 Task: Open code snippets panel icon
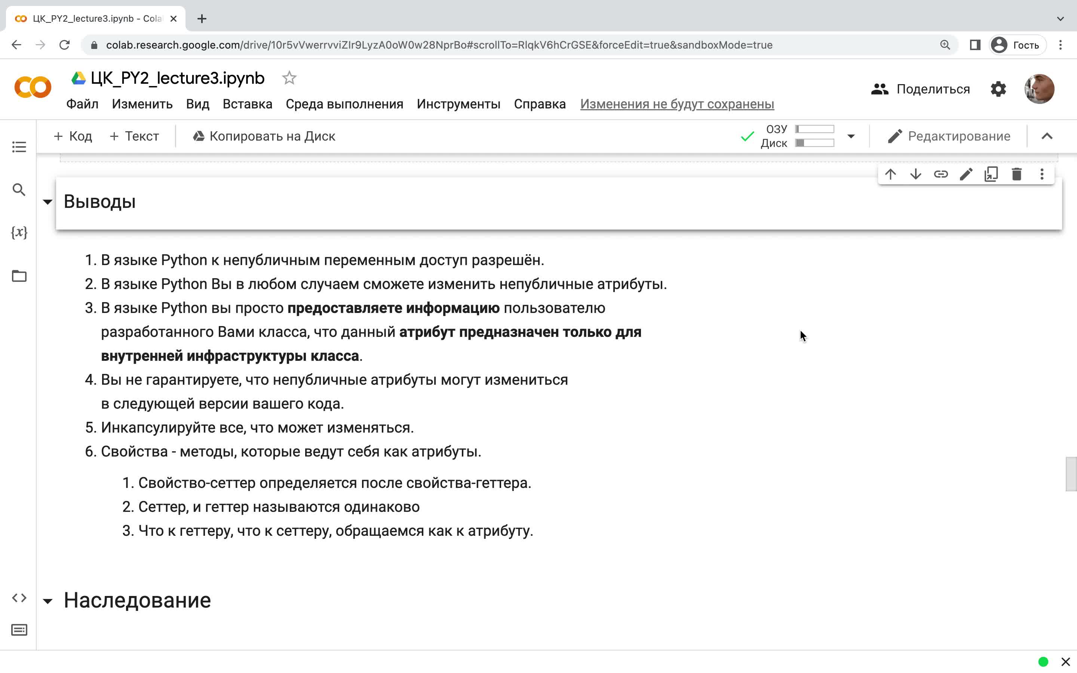[19, 597]
